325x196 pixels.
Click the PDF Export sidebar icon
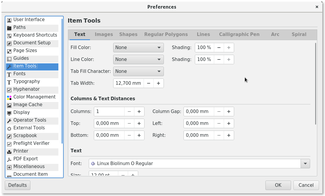click(x=9, y=159)
